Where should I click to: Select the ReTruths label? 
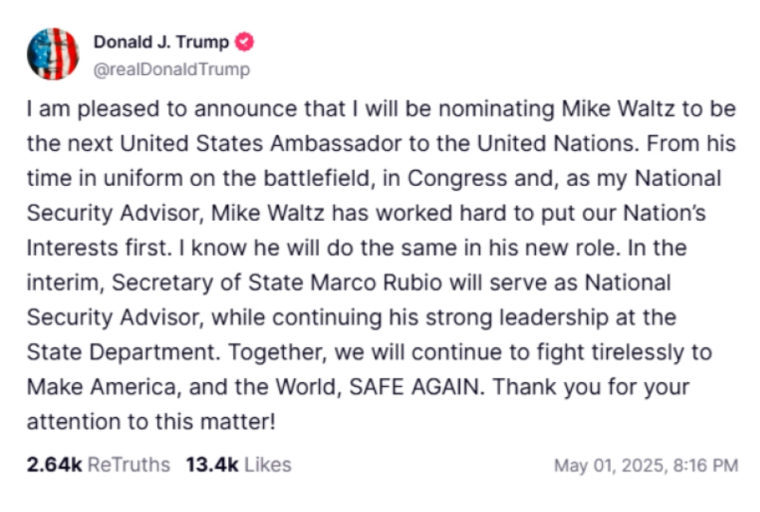(129, 464)
